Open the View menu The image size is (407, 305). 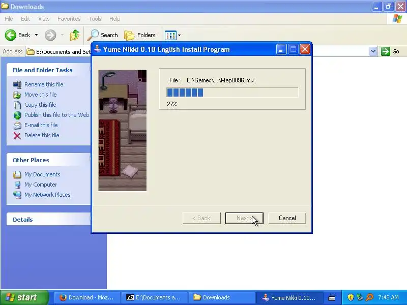pyautogui.click(x=44, y=19)
